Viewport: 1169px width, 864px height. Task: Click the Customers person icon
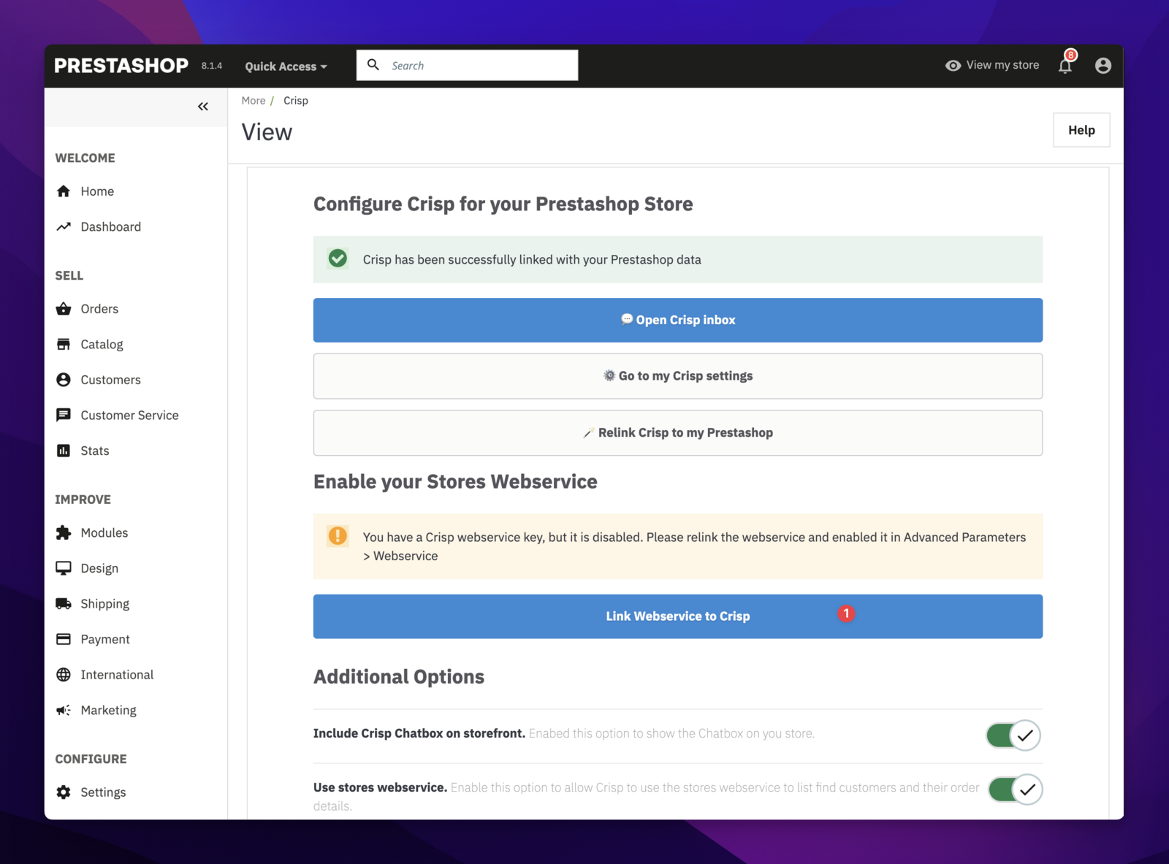[x=64, y=380]
